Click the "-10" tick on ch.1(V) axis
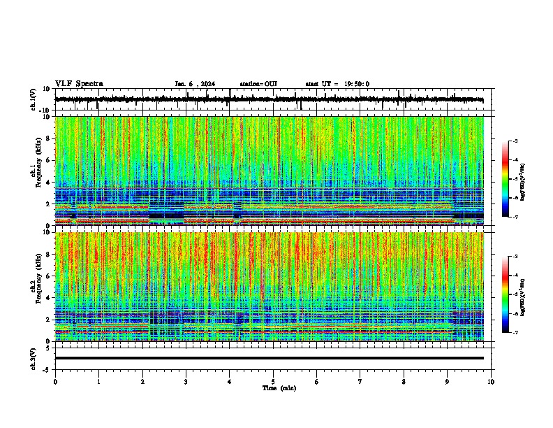 click(x=45, y=110)
